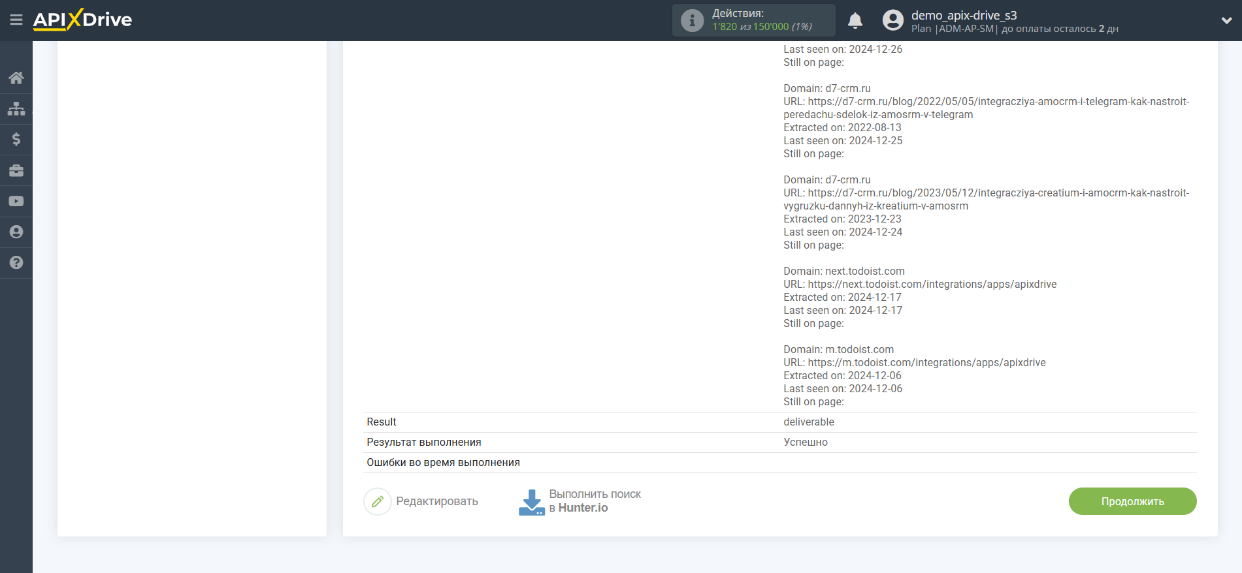Image resolution: width=1242 pixels, height=573 pixels.
Task: Open the YouTube video tutorials icon
Action: click(16, 201)
